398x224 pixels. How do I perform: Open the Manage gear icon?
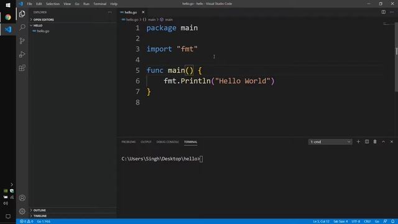click(22, 211)
